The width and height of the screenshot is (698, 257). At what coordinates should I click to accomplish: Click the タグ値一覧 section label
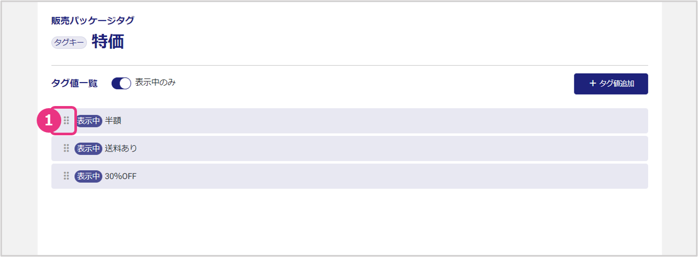point(74,84)
